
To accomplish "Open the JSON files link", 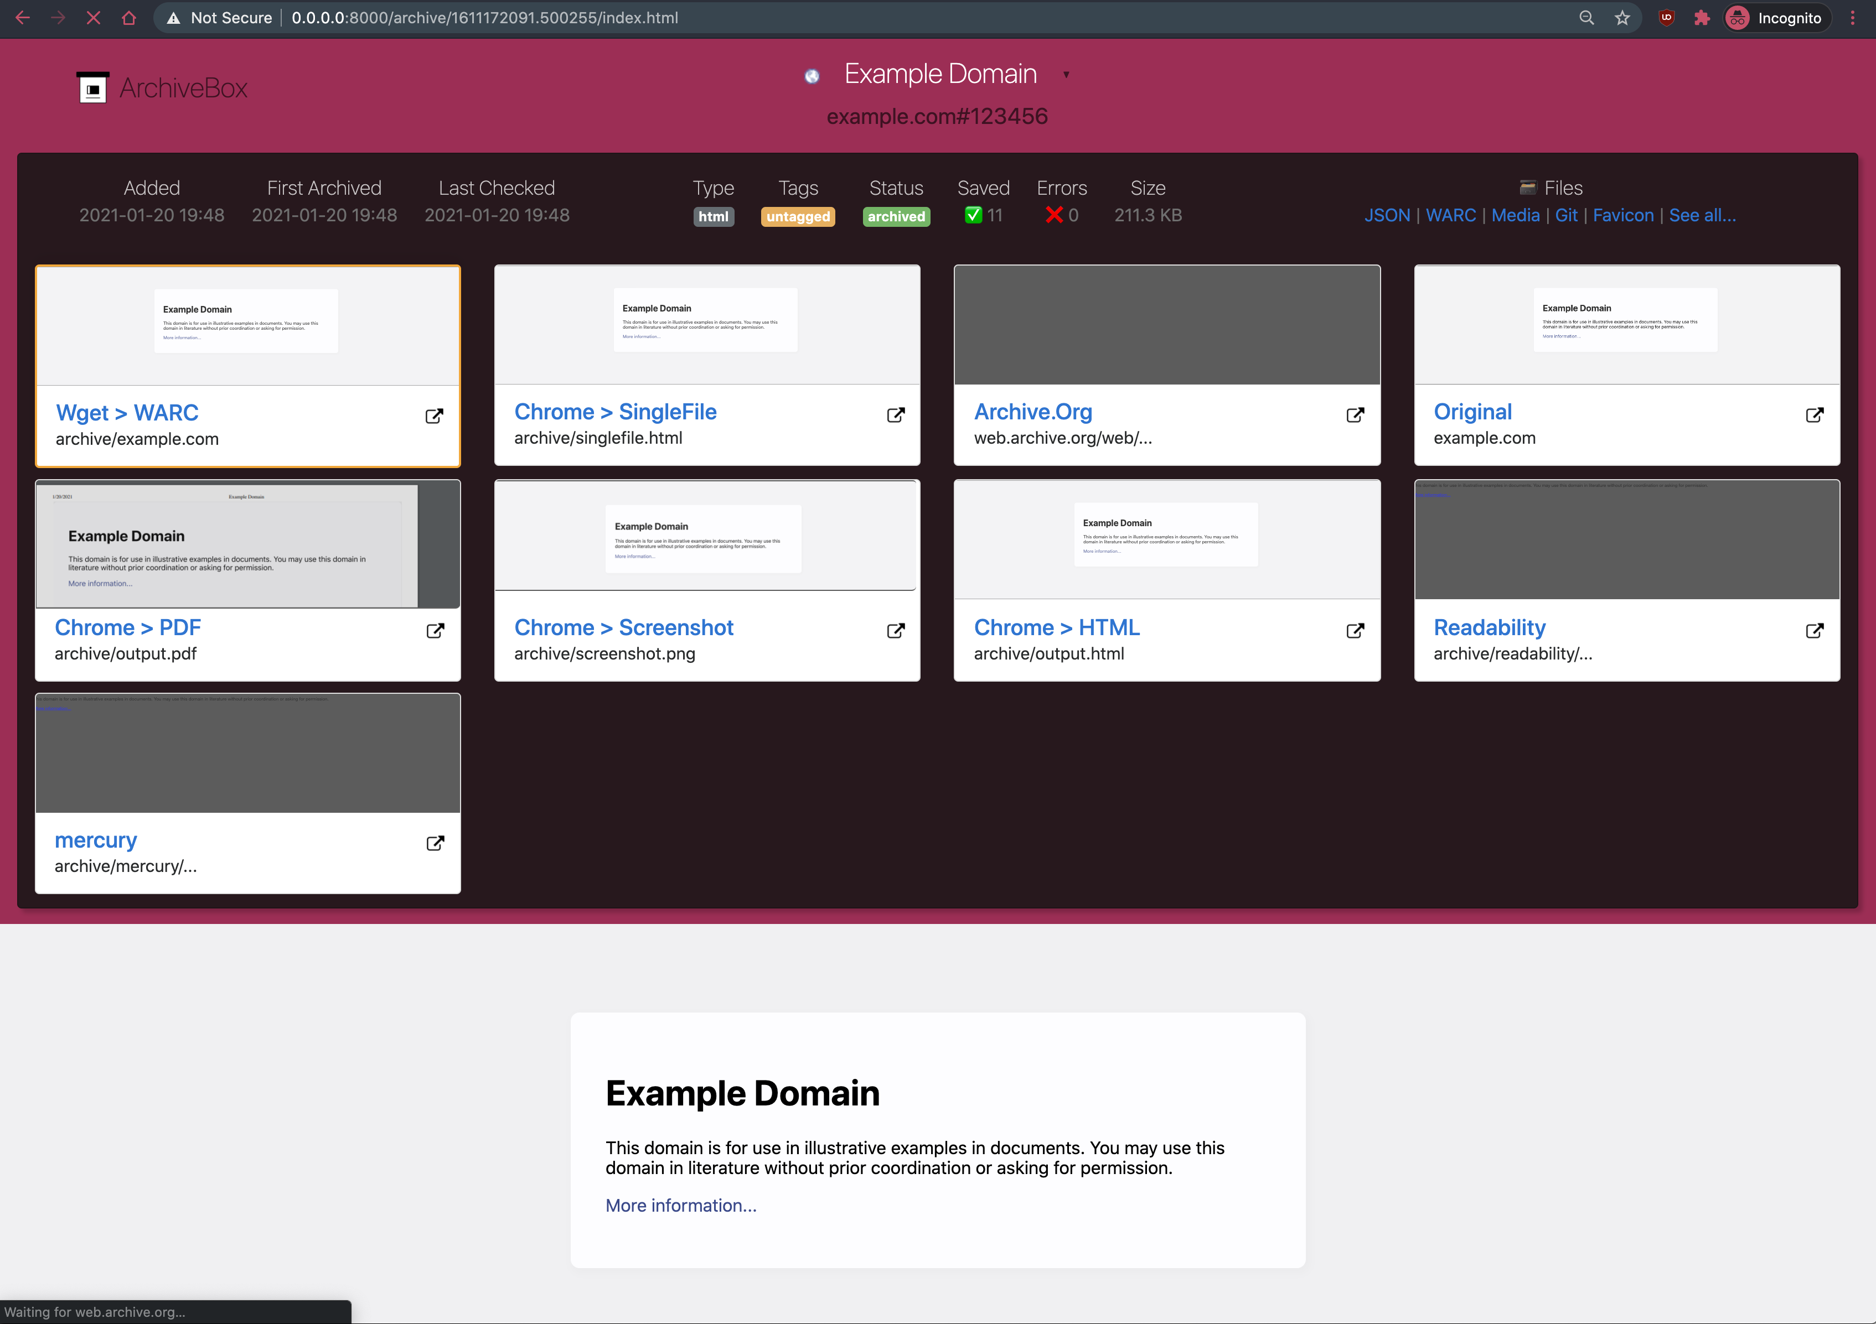I will point(1387,216).
